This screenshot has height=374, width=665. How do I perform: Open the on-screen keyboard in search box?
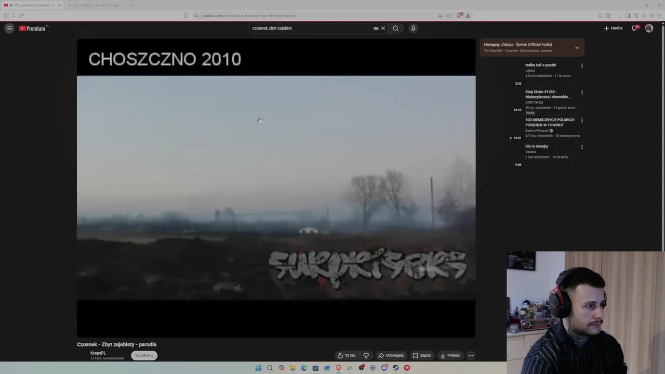coord(376,29)
